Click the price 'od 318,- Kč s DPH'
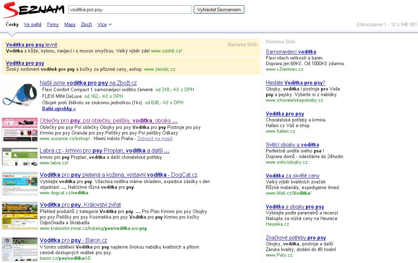418x263 pixels. coord(175,90)
